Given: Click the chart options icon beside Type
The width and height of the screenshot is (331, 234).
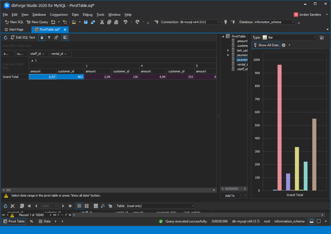Looking at the screenshot, I should point(322,37).
